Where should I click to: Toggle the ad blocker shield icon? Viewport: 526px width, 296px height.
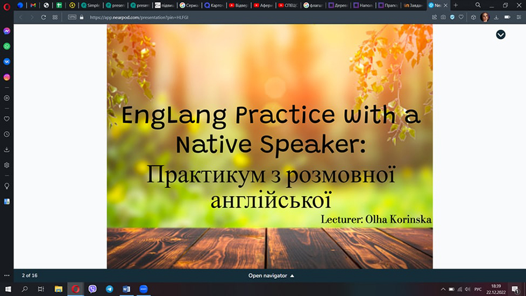point(452,17)
